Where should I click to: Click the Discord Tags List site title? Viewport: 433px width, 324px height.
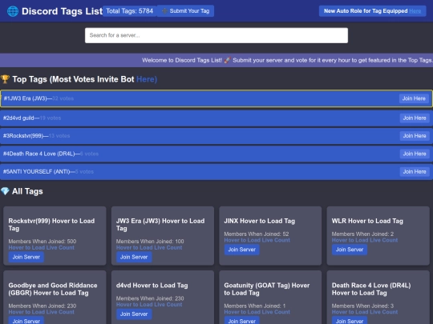pyautogui.click(x=62, y=11)
